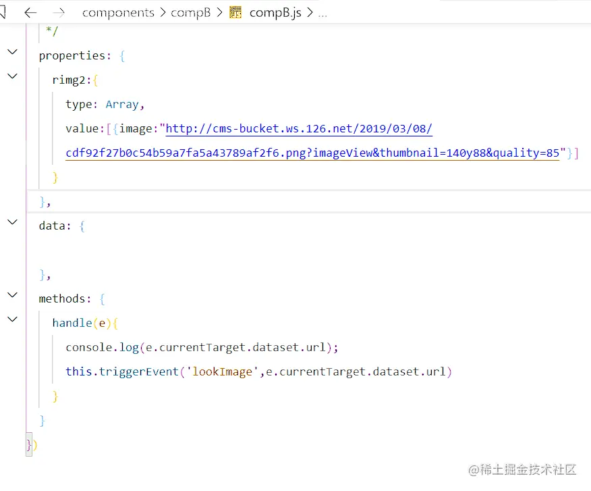Screen dimensions: 591x491
Task: Click the back navigation arrow
Action: point(30,12)
